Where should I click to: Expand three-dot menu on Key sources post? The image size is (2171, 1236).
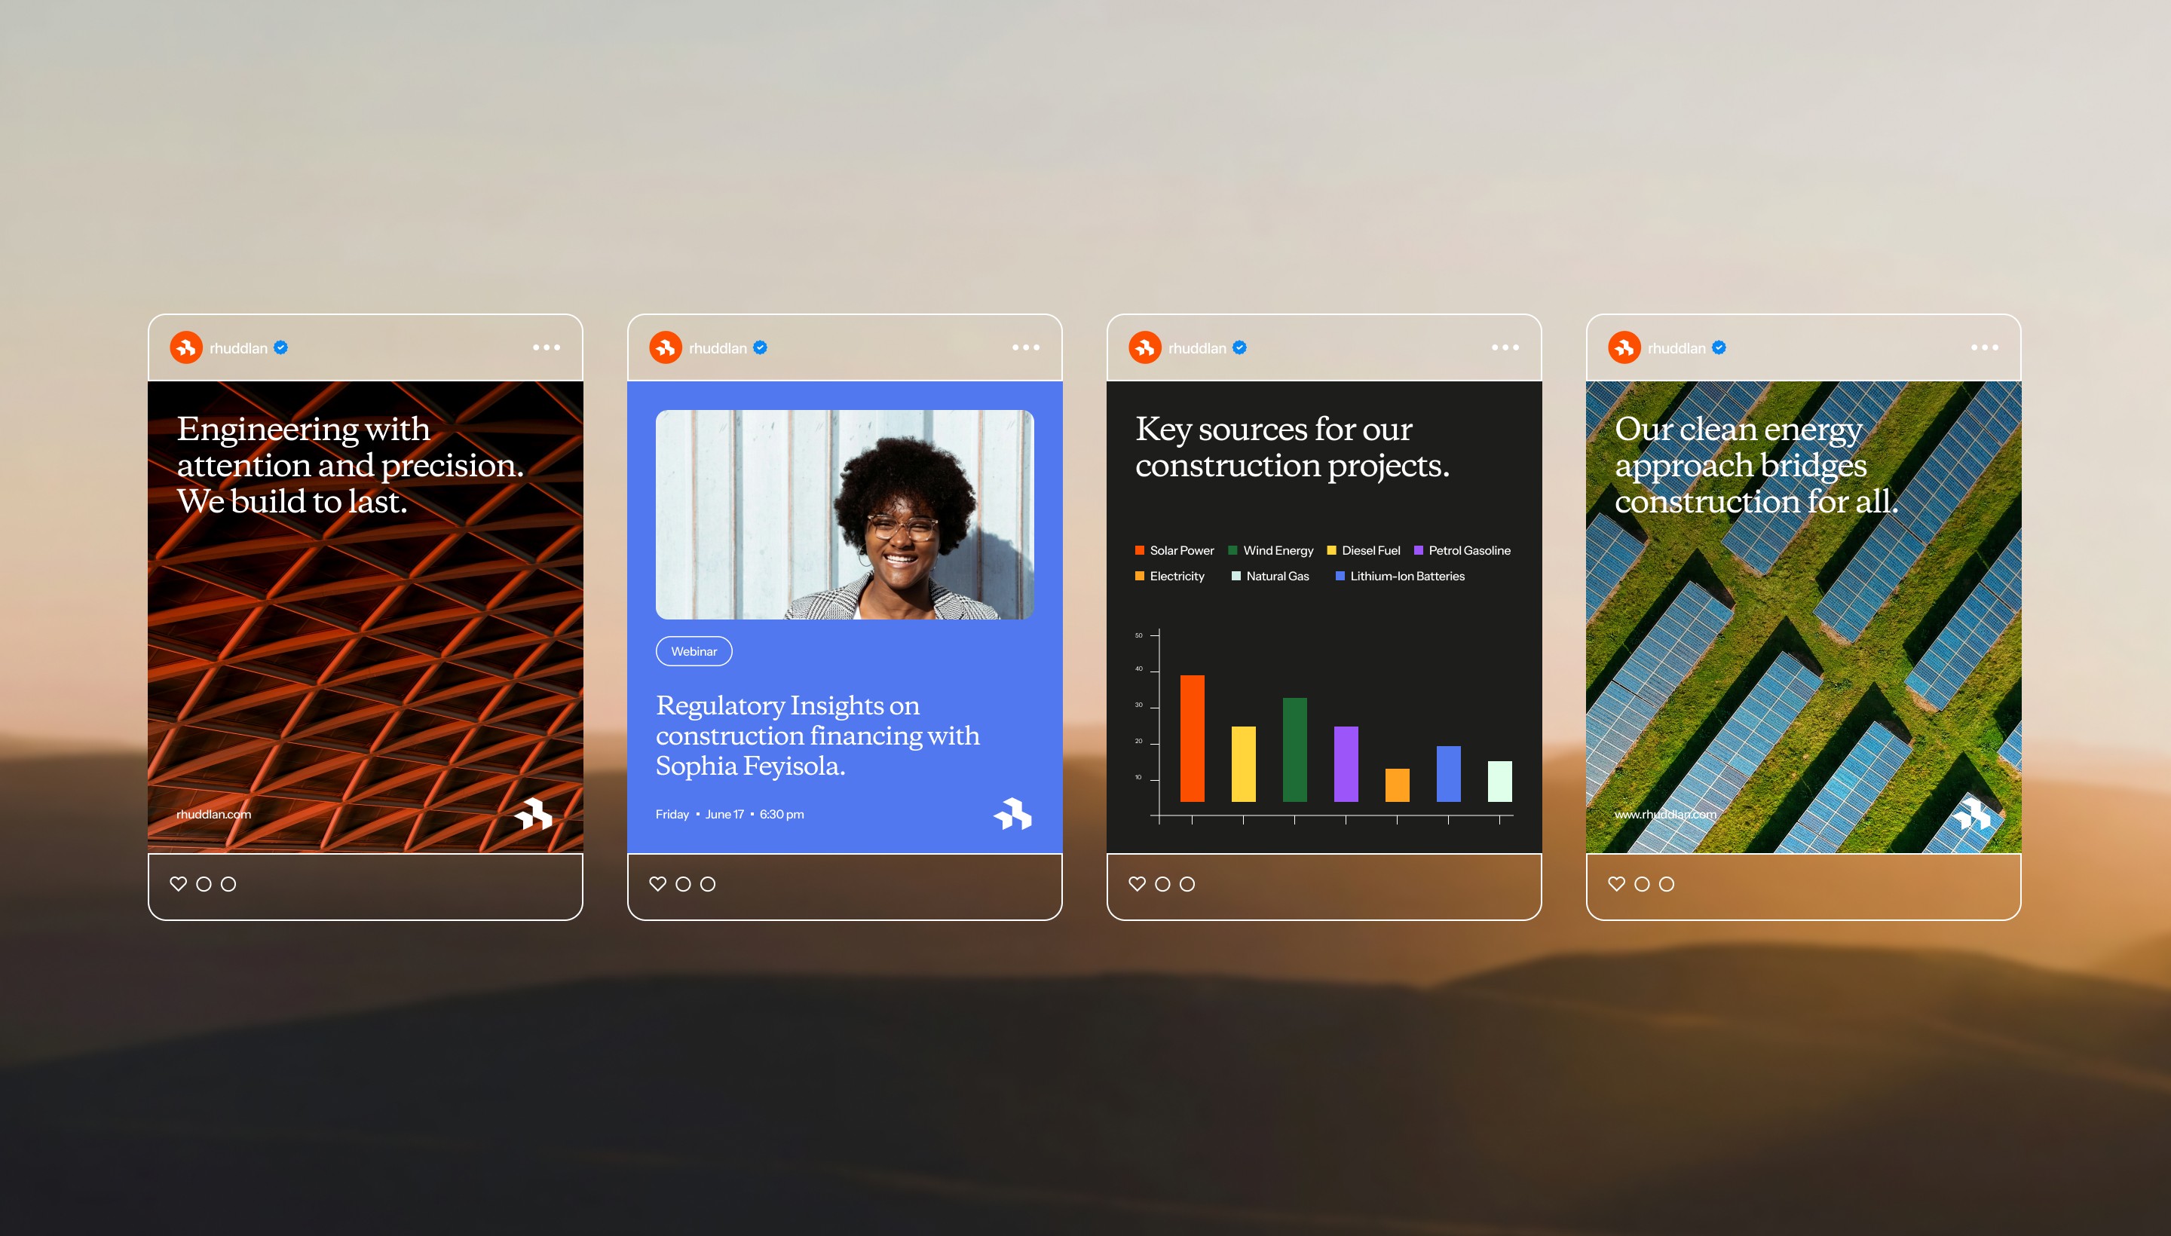1505,347
